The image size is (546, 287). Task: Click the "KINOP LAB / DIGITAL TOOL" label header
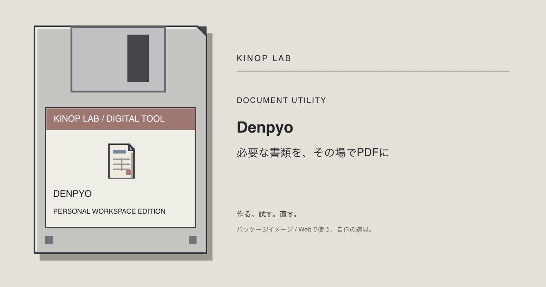tap(121, 119)
